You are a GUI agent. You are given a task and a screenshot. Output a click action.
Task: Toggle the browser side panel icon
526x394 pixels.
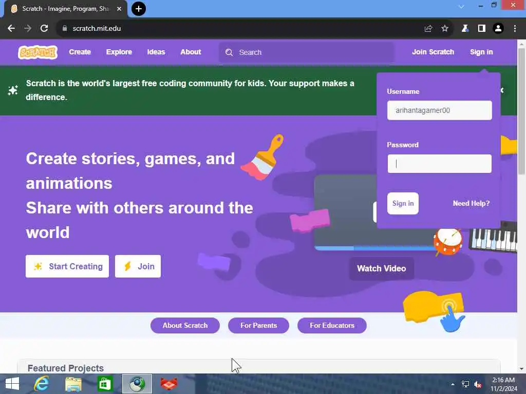(482, 29)
